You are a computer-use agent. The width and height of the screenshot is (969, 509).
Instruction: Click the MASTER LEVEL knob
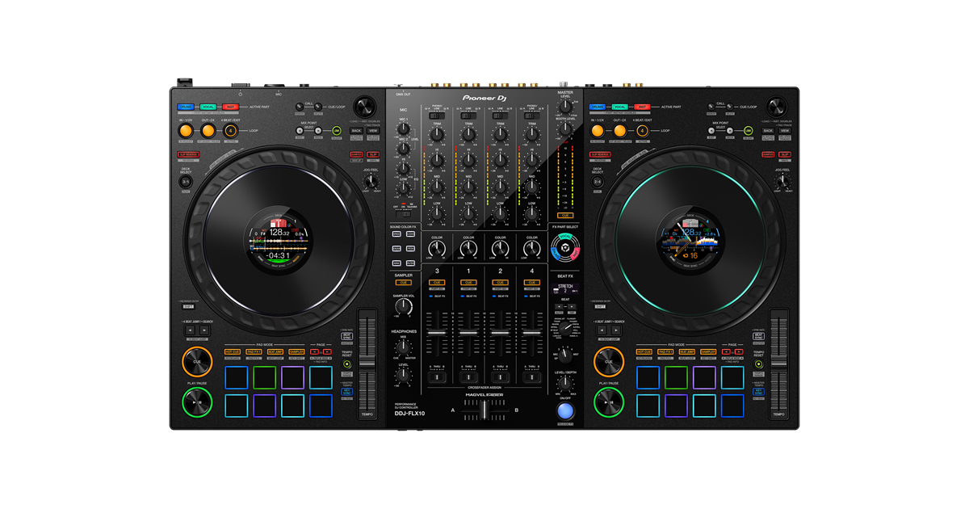click(566, 106)
